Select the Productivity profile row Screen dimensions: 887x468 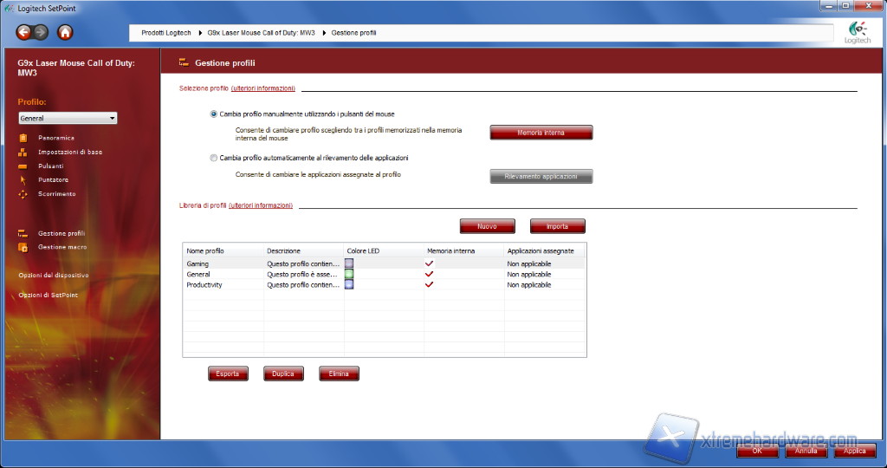pyautogui.click(x=204, y=284)
